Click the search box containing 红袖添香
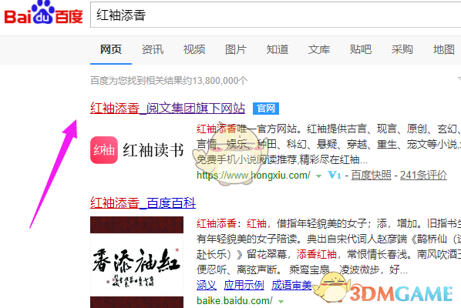461x308 pixels. tap(276, 15)
